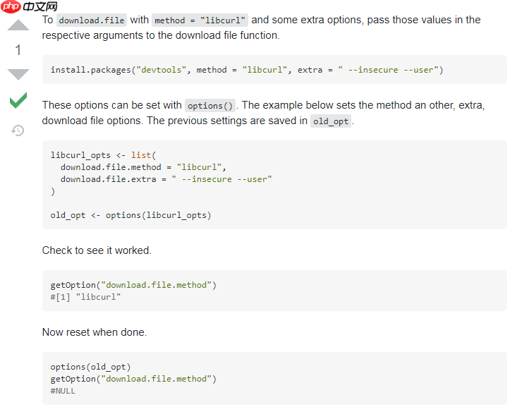Downvote the answer with the down arrow
This screenshot has height=419, width=517.
tap(18, 75)
